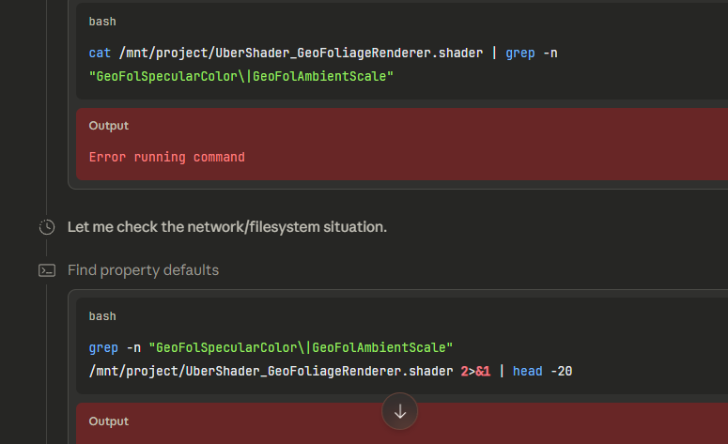Click the 'bash' label of the second code block
728x444 pixels.
click(102, 316)
